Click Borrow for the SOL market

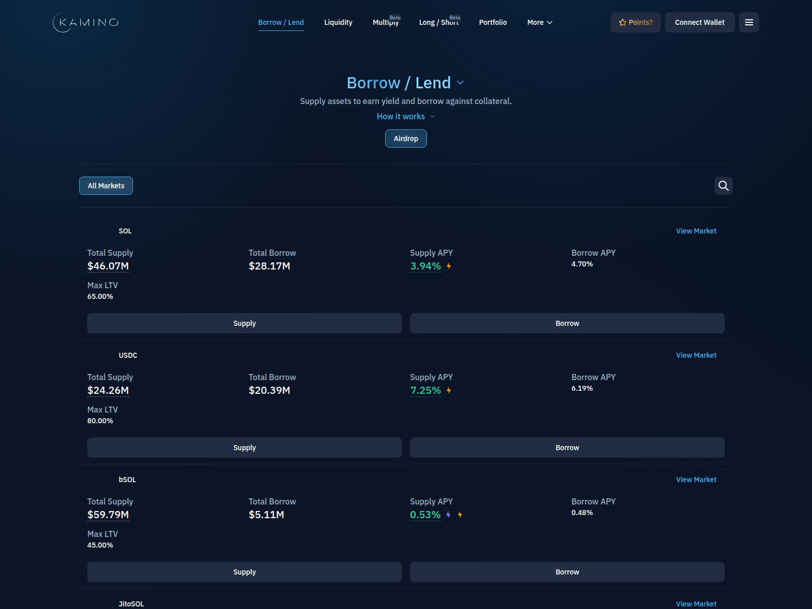click(x=567, y=323)
